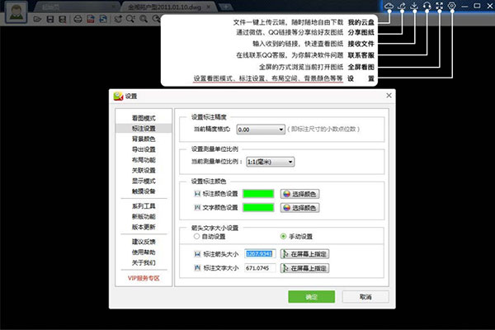Expand the 当前测量单位比例 1:1 dropdown
The image size is (495, 330).
click(x=271, y=162)
